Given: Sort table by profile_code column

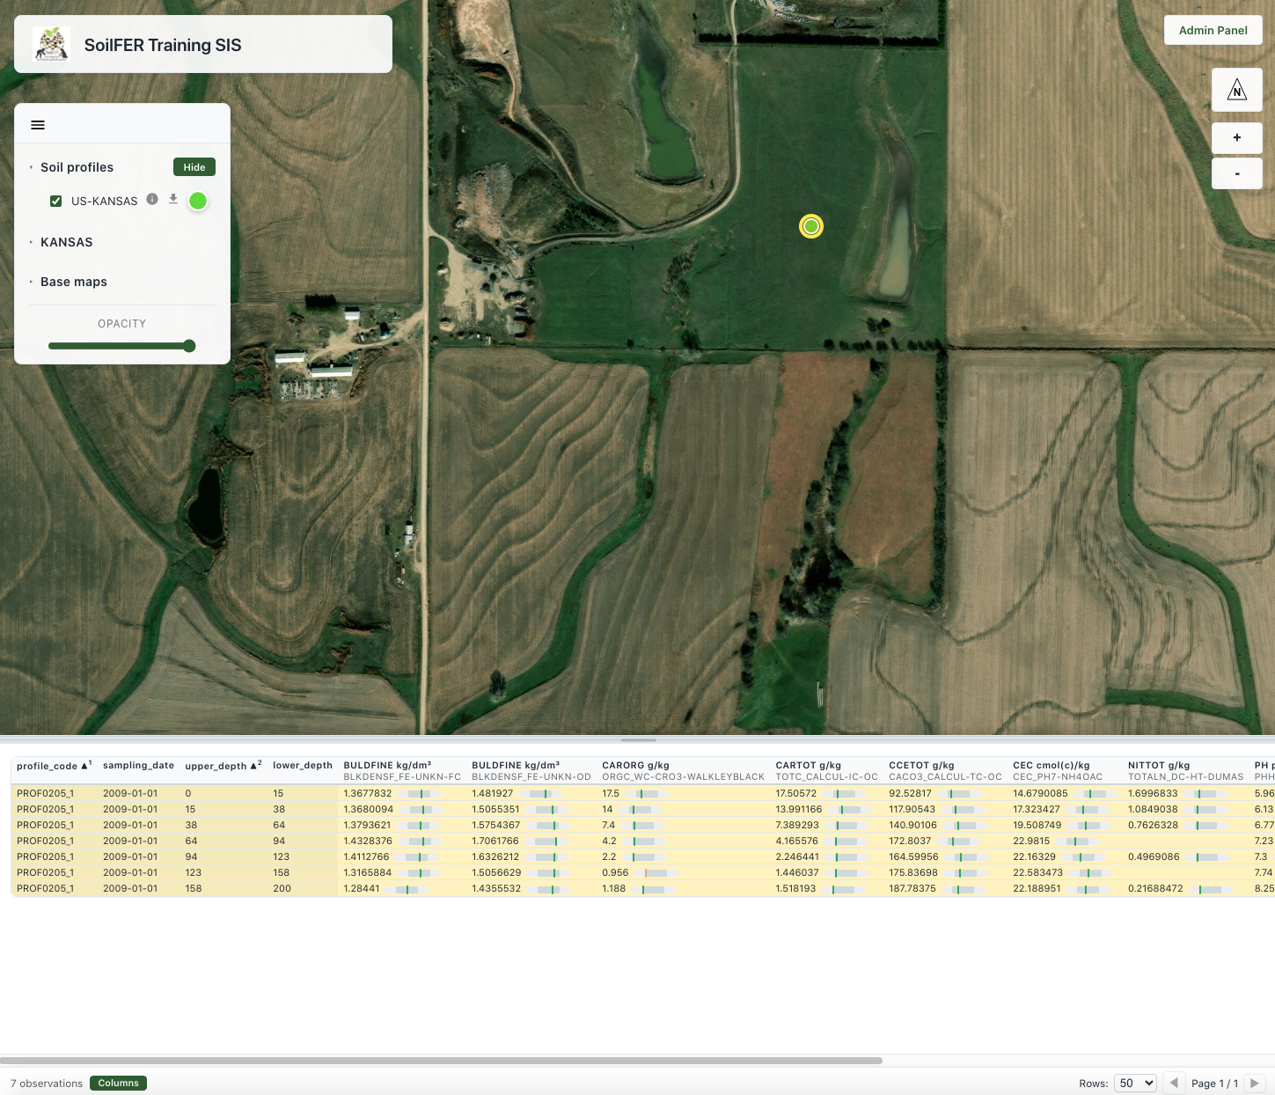Looking at the screenshot, I should (x=54, y=765).
